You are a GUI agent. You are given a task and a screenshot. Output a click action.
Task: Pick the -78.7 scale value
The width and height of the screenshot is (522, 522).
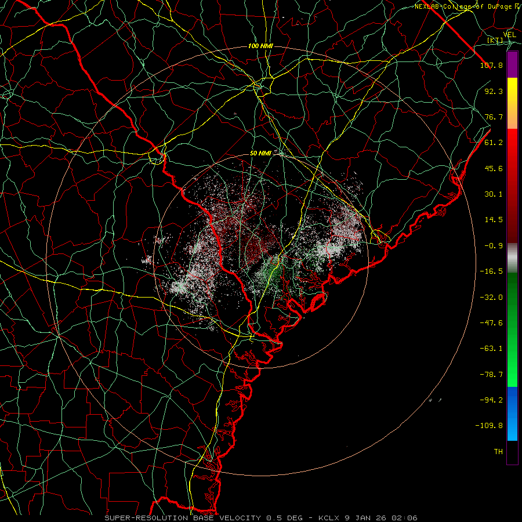tap(491, 375)
